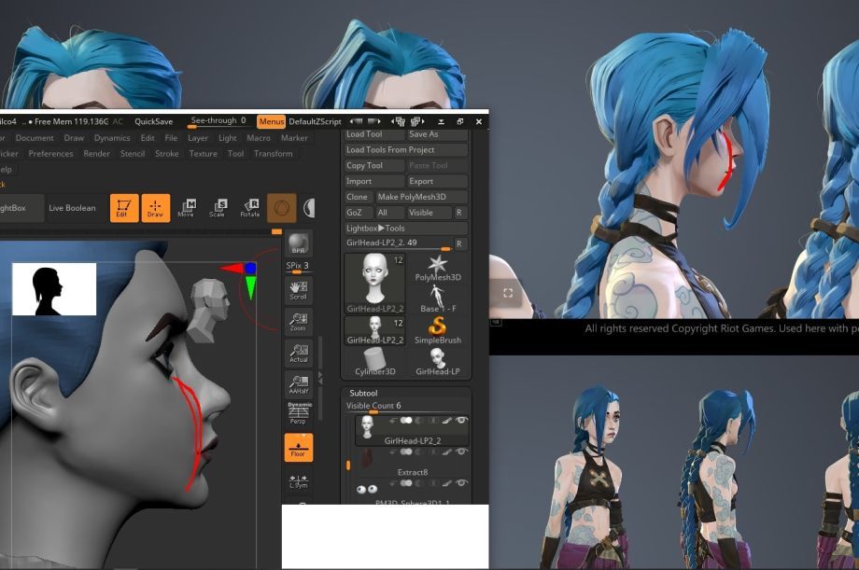Choose the Scale transform tool

tap(218, 207)
